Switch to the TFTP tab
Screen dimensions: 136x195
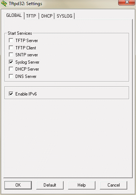tap(31, 16)
